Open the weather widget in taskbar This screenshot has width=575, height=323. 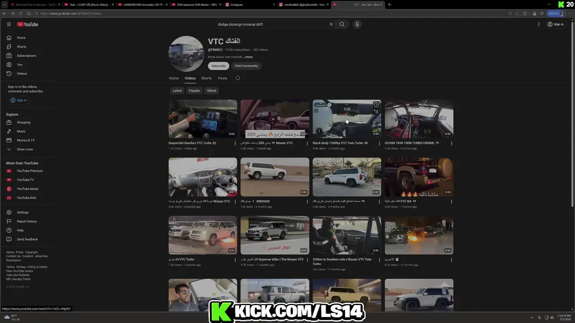(12, 318)
